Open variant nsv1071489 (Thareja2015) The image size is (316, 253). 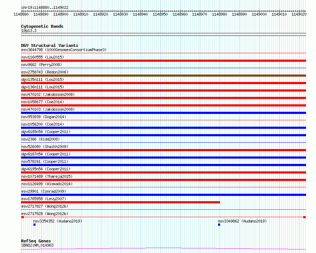pos(47,176)
